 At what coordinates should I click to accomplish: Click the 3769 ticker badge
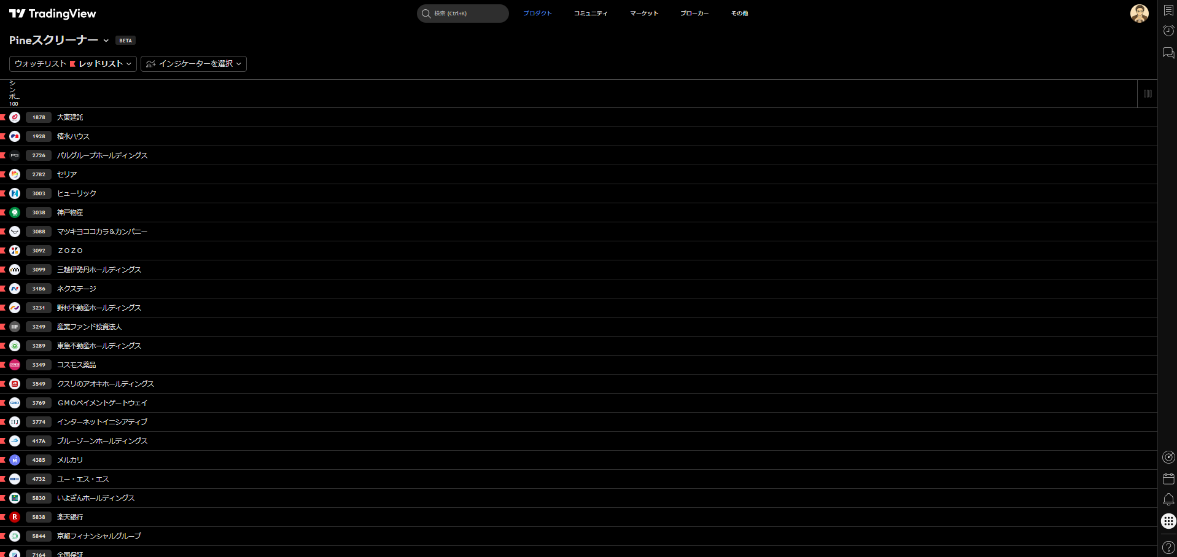(39, 403)
